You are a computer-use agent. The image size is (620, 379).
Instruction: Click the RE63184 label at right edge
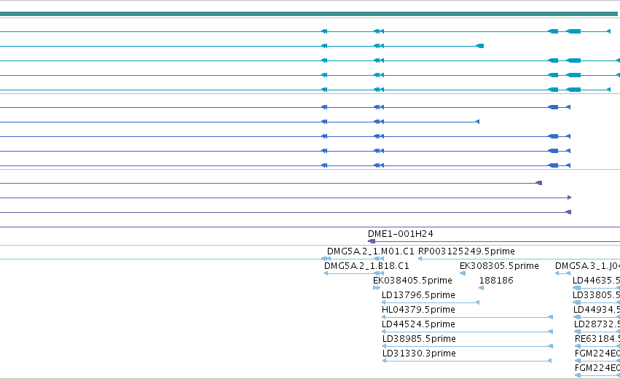click(x=597, y=339)
